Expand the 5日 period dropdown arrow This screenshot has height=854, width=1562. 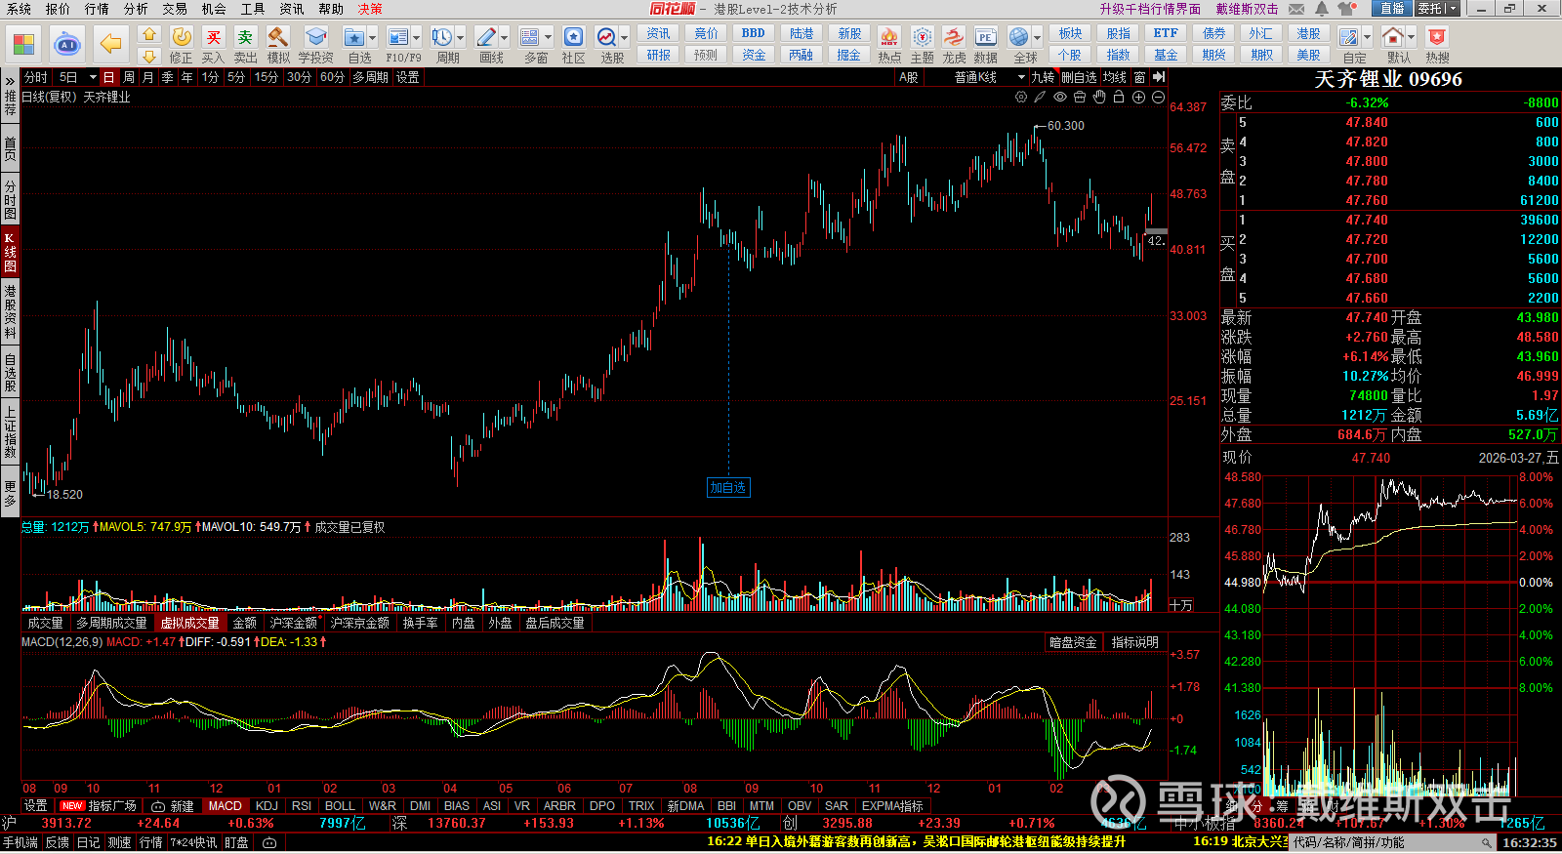point(93,77)
